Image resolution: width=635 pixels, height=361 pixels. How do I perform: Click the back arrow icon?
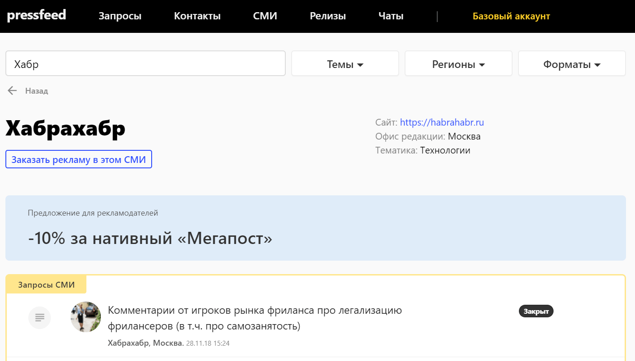(12, 91)
